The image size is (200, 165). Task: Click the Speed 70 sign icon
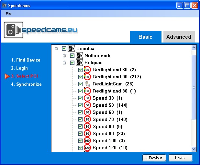pyautogui.click(x=87, y=120)
